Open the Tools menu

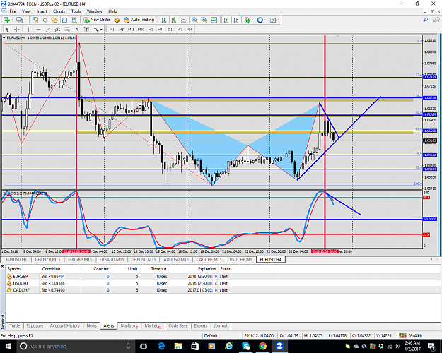point(76,11)
